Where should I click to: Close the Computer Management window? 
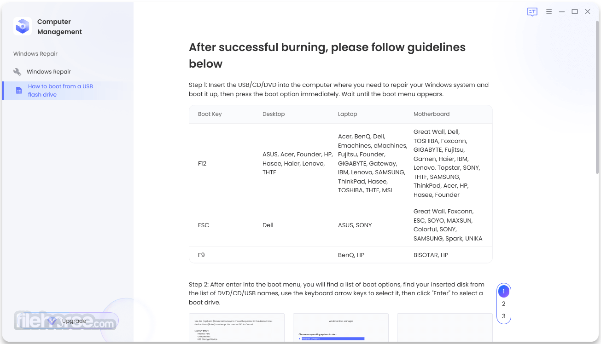(x=588, y=12)
